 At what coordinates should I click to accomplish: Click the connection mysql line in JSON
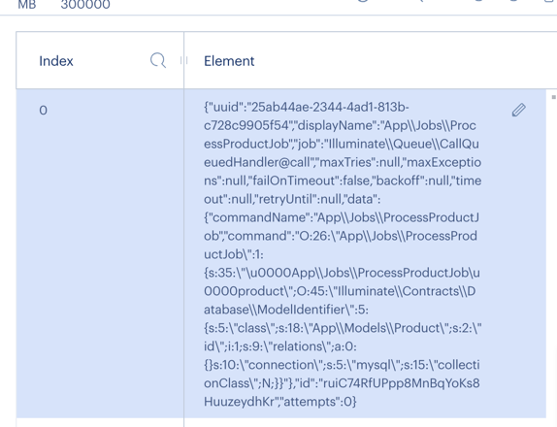click(342, 365)
